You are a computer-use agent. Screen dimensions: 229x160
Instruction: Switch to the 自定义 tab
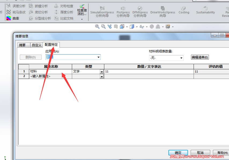(36, 45)
